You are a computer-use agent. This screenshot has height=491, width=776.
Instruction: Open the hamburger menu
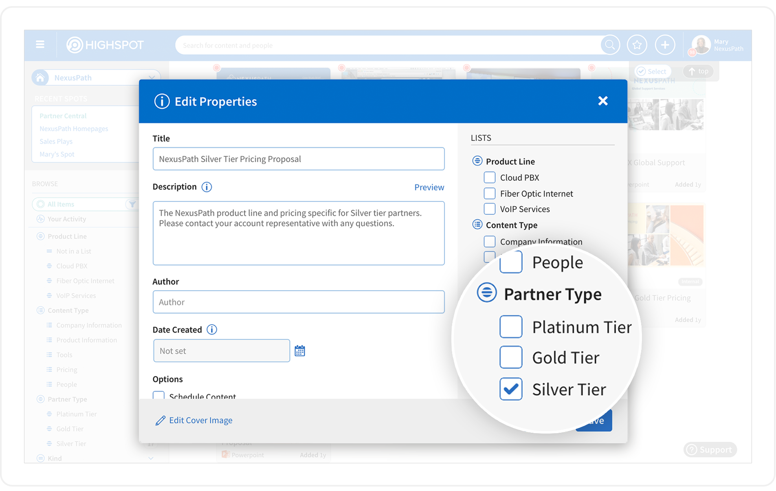coord(40,44)
